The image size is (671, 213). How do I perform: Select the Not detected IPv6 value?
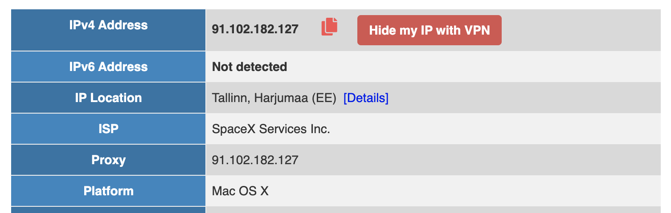click(x=250, y=67)
